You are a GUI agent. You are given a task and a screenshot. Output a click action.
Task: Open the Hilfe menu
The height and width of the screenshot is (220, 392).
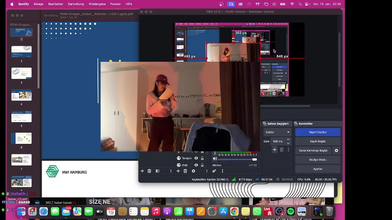(x=129, y=4)
